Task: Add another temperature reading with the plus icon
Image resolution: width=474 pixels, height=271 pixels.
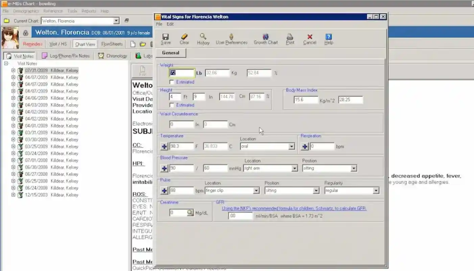Action: click(x=164, y=146)
